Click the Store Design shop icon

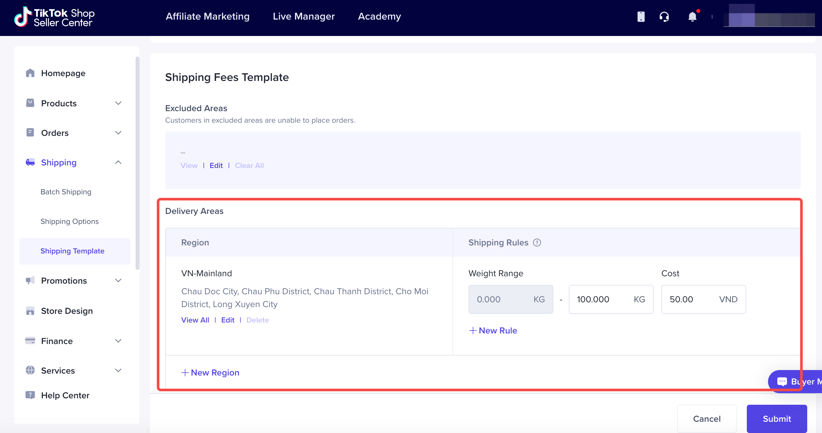click(x=30, y=311)
